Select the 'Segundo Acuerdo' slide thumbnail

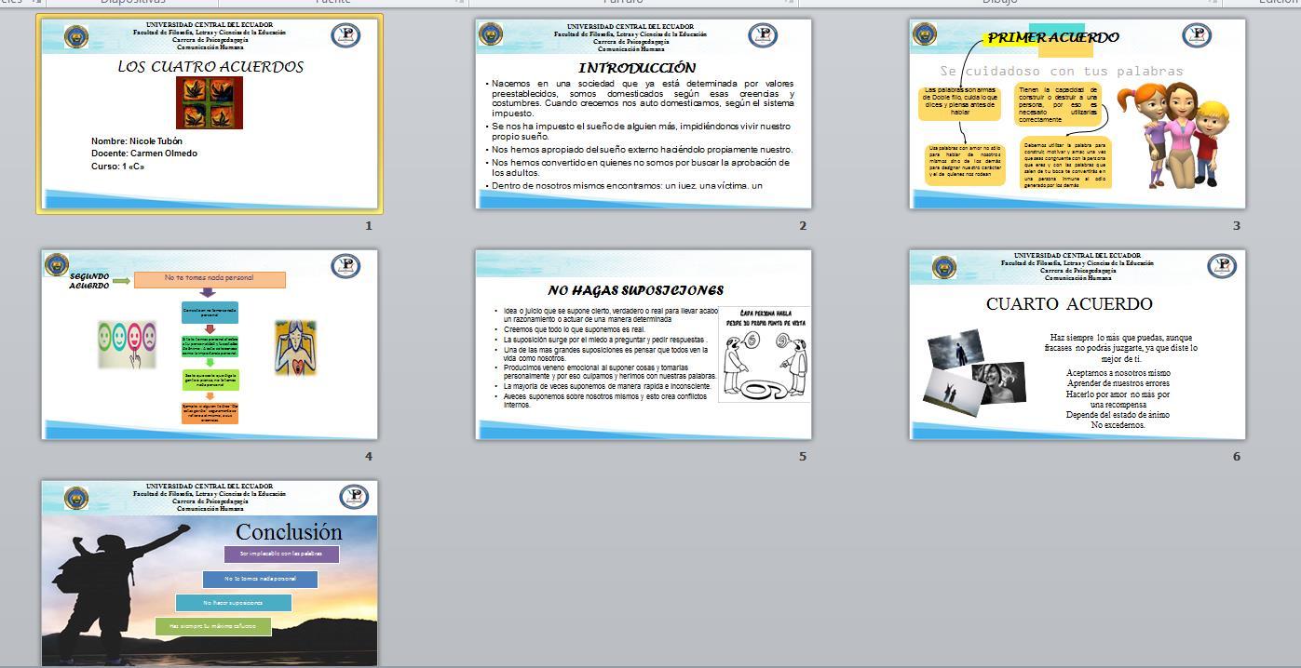pos(210,344)
